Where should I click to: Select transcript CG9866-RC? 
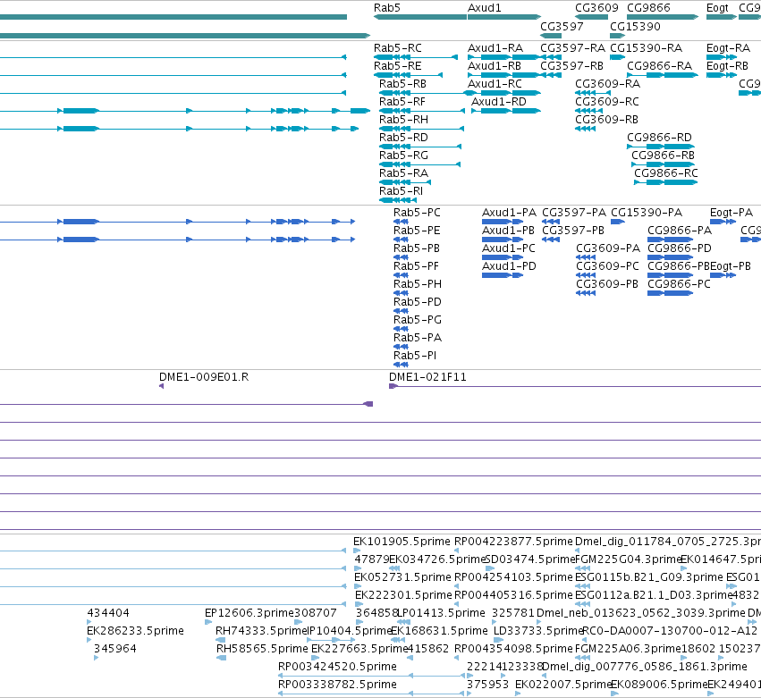pos(666,174)
